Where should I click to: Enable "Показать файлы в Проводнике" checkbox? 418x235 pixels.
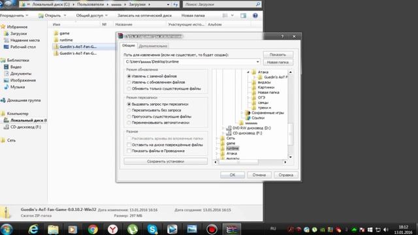tap(129, 151)
